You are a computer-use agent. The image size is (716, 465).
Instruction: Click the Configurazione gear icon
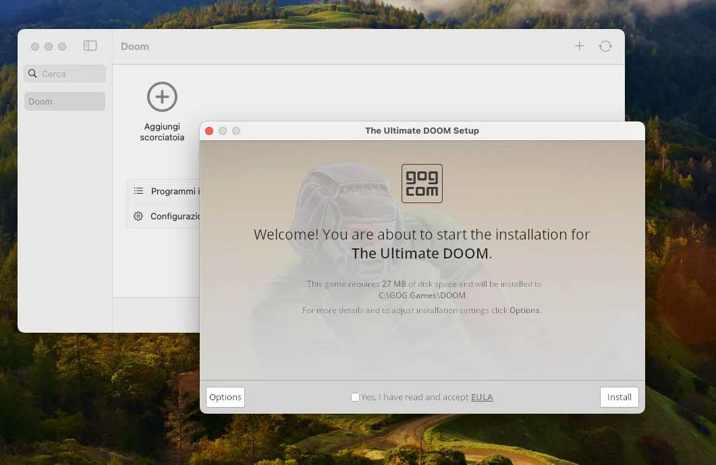138,216
